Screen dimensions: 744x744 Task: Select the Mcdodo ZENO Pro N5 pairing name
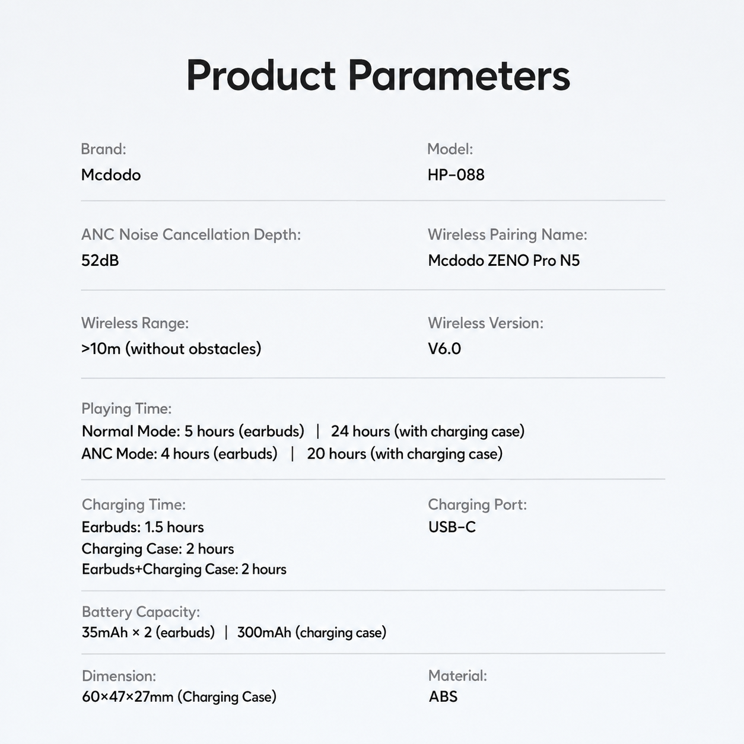click(x=504, y=260)
